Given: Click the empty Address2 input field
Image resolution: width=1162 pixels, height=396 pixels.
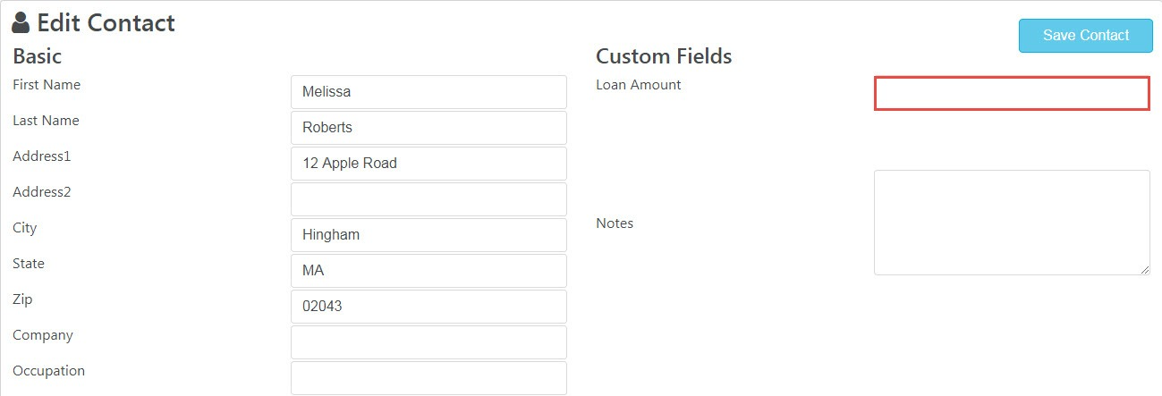Looking at the screenshot, I should [x=428, y=199].
